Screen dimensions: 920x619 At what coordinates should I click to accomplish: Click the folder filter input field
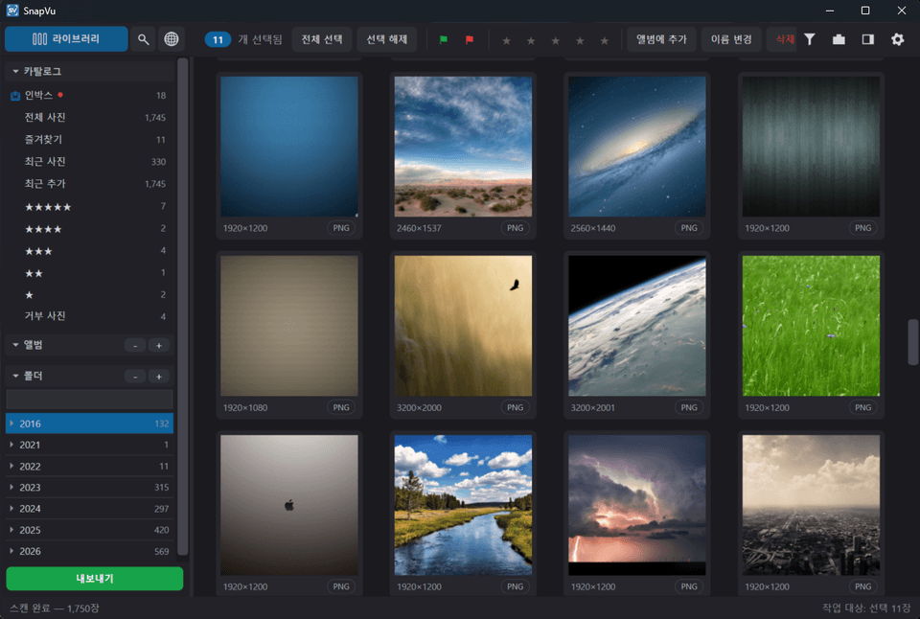click(90, 400)
